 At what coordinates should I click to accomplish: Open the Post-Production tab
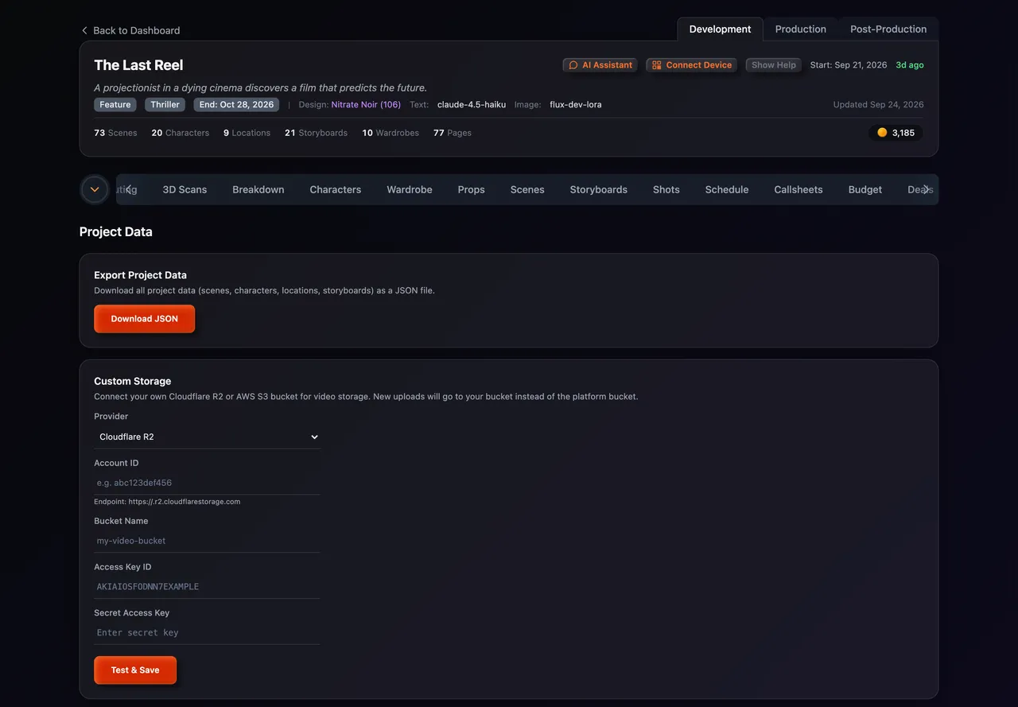click(888, 29)
